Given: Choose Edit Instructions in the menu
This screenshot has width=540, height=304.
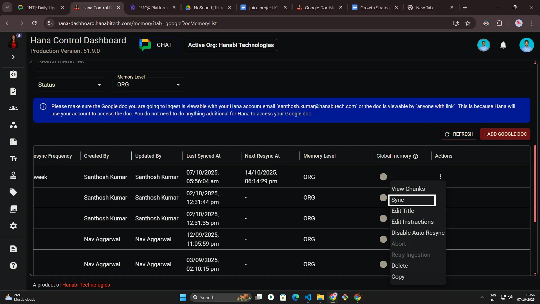Looking at the screenshot, I should click(412, 222).
